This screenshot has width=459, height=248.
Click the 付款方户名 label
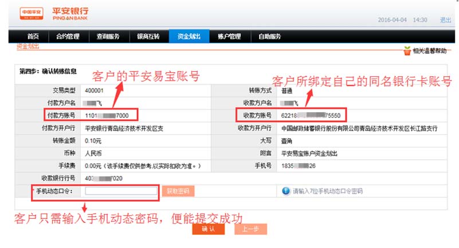[61, 103]
